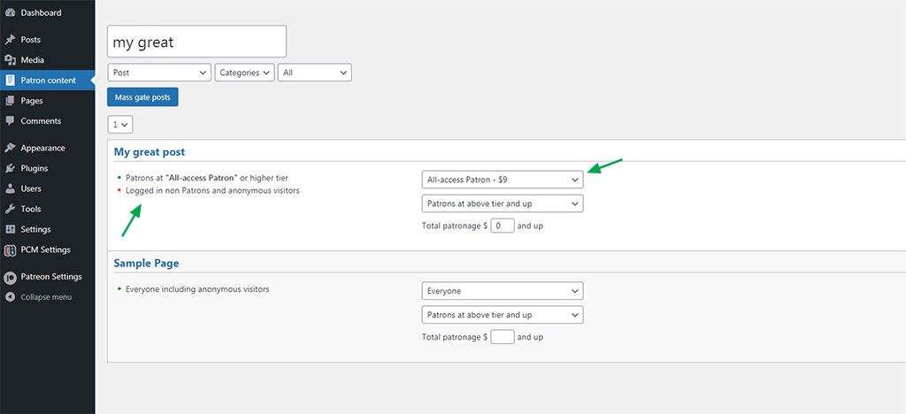
Task: Collapse the admin sidebar menu
Action: click(x=39, y=297)
